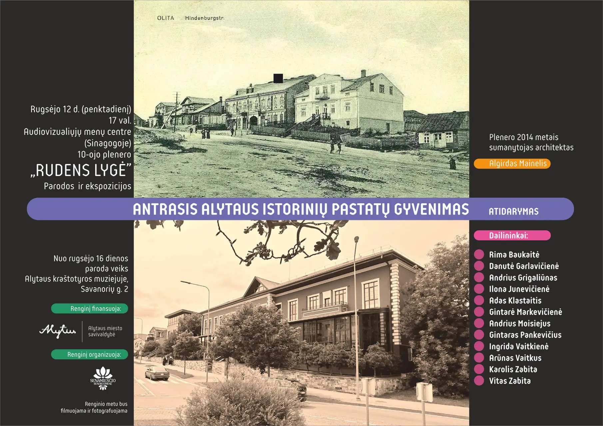Click artist name 'Arūnas Vaitkus'
Viewport: 603px width, 426px height.
coord(515,358)
